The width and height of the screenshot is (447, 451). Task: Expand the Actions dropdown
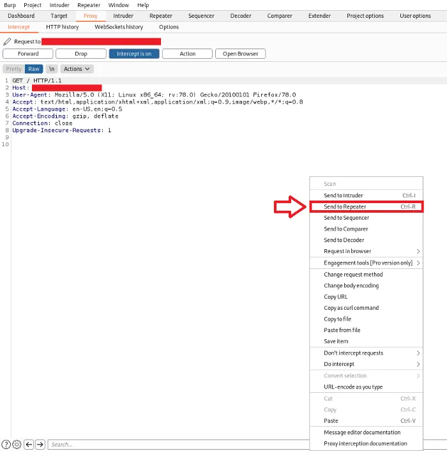(77, 69)
